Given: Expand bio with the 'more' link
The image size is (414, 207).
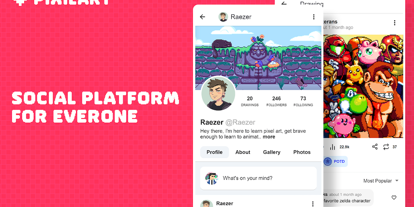Looking at the screenshot, I should coord(269,137).
